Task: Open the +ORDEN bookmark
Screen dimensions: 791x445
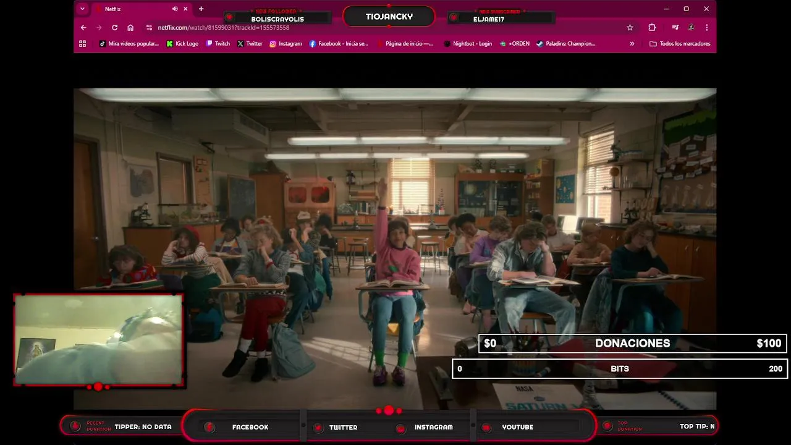Action: 515,43
